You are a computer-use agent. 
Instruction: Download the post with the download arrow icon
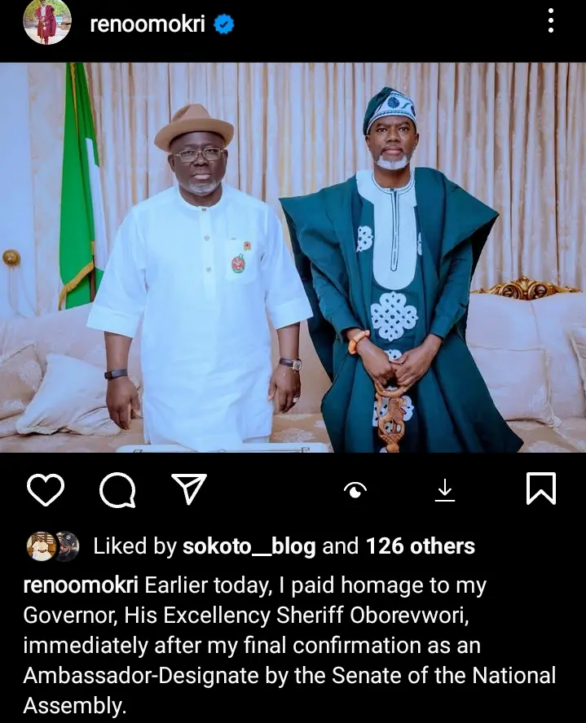(445, 489)
